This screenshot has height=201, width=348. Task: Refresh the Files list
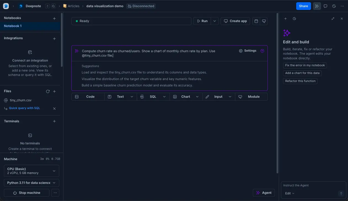click(47, 91)
